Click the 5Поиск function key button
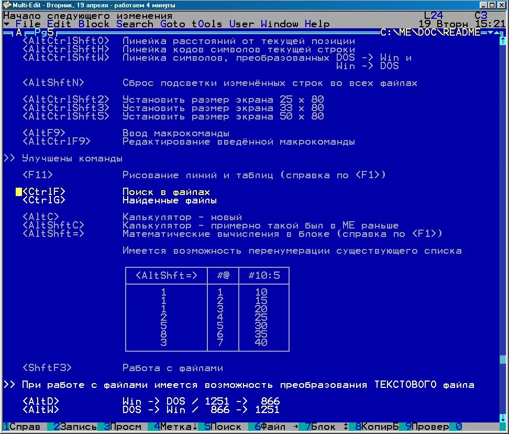Viewport: 509px width, 434px height. tap(223, 427)
